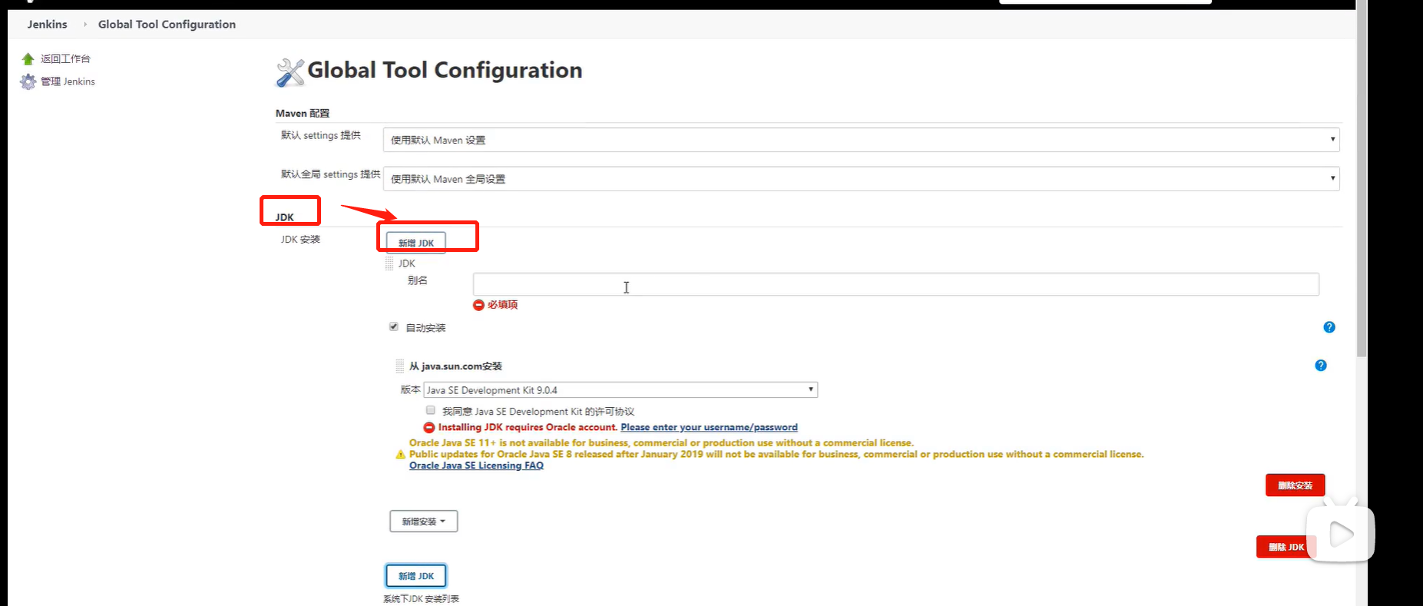Open Oracle Java SE Licensing FAQ link
Image resolution: width=1423 pixels, height=606 pixels.
coord(476,465)
